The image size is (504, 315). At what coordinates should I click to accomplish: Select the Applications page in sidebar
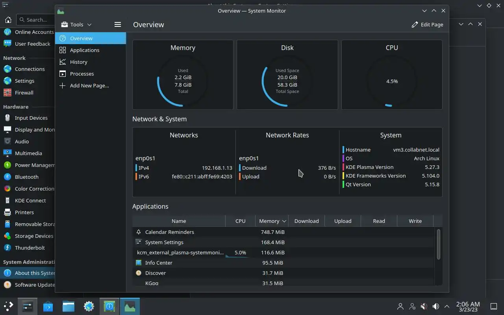[x=91, y=50]
